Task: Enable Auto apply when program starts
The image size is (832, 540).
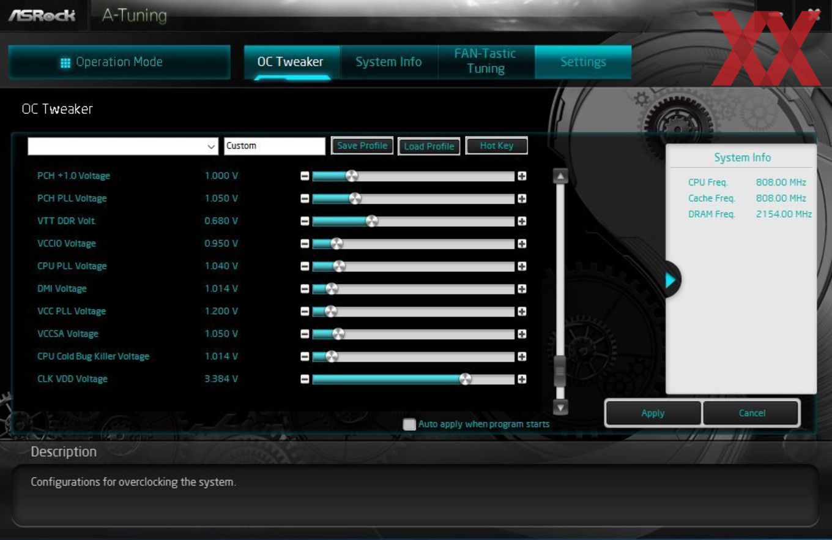Action: (x=409, y=424)
